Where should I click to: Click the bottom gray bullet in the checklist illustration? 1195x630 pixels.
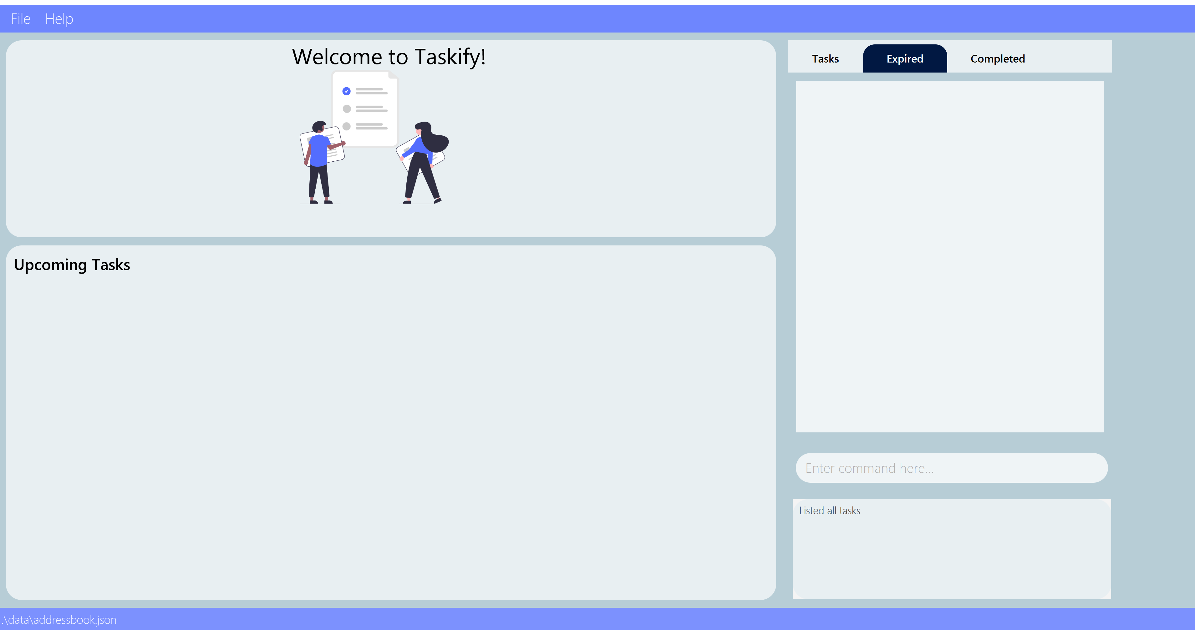click(347, 126)
